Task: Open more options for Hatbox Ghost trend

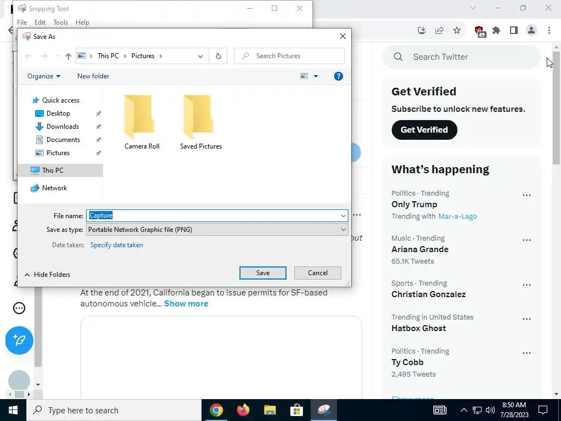Action: point(526,320)
